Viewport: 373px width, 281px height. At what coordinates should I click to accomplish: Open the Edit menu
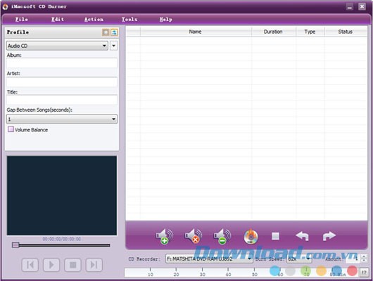tap(58, 19)
